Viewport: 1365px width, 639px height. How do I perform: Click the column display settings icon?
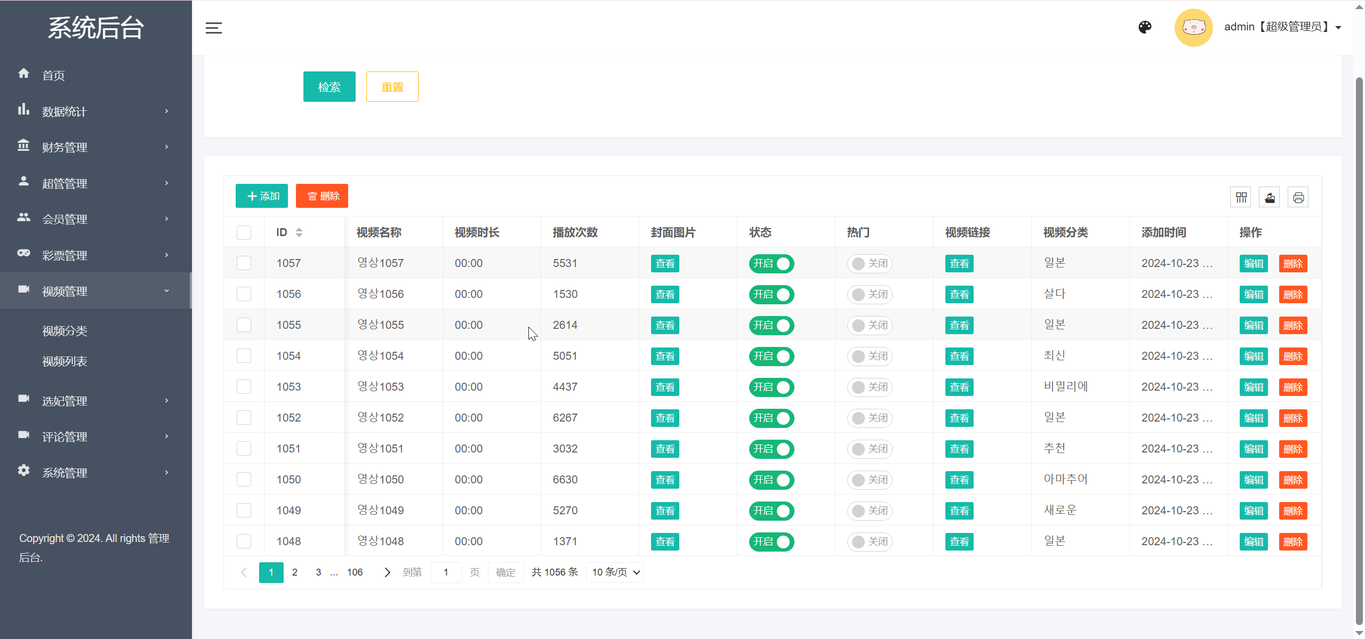click(x=1241, y=197)
